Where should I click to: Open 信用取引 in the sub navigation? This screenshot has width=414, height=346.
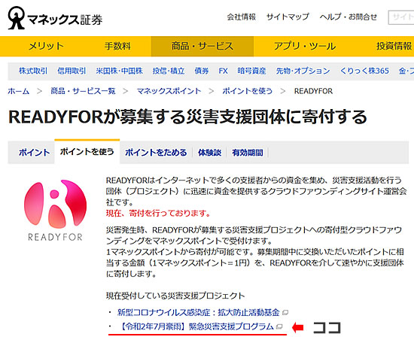72,71
